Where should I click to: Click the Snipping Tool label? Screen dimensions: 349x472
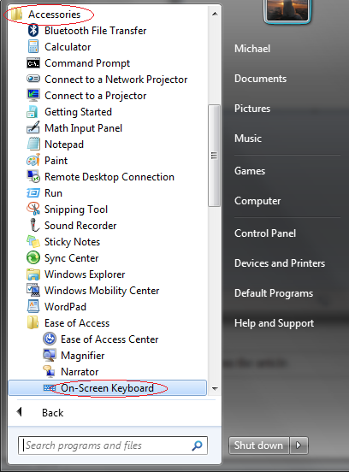coord(76,209)
